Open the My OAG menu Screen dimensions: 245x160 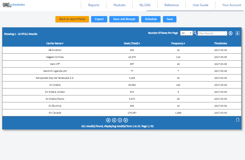[145, 5]
